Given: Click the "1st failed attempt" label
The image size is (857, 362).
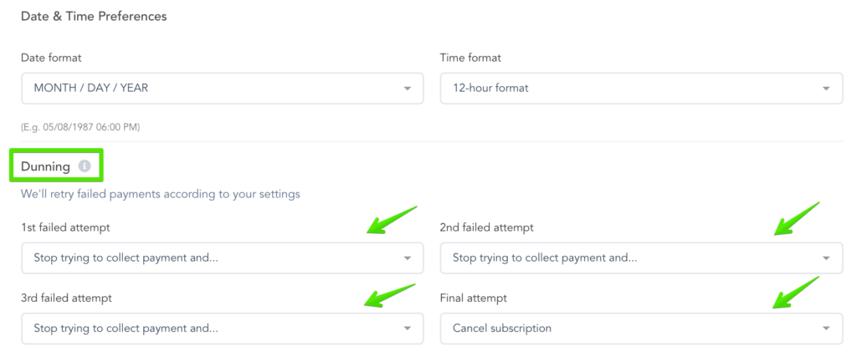Looking at the screenshot, I should (65, 227).
